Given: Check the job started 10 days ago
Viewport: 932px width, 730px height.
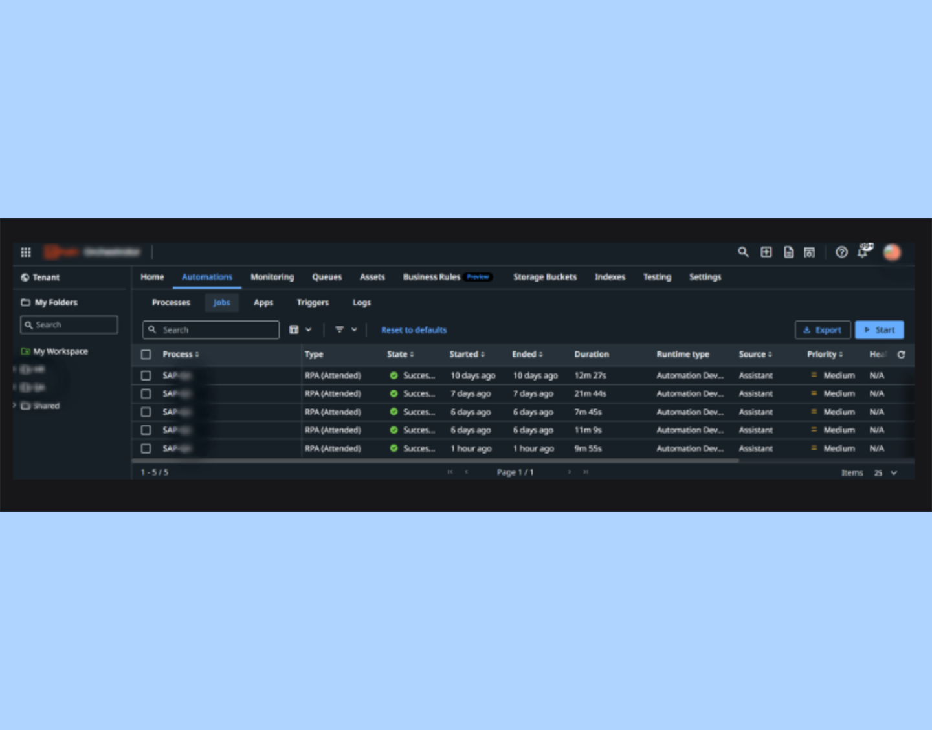Looking at the screenshot, I should click(x=146, y=375).
